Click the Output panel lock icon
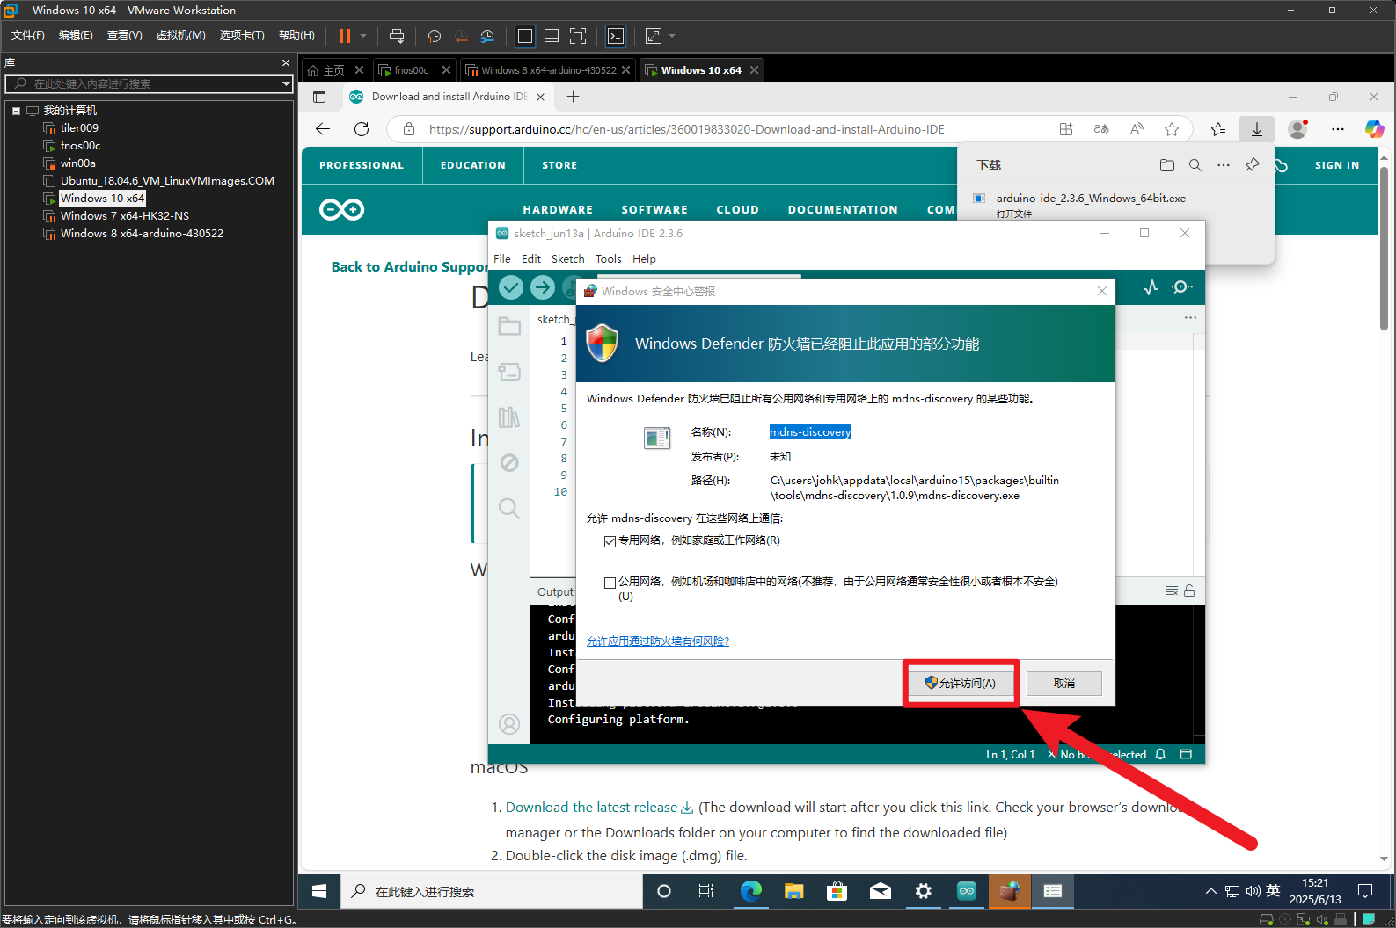This screenshot has width=1396, height=928. point(1189,591)
